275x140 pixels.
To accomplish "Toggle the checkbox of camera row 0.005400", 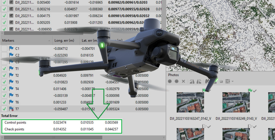I will tap(4, 2).
